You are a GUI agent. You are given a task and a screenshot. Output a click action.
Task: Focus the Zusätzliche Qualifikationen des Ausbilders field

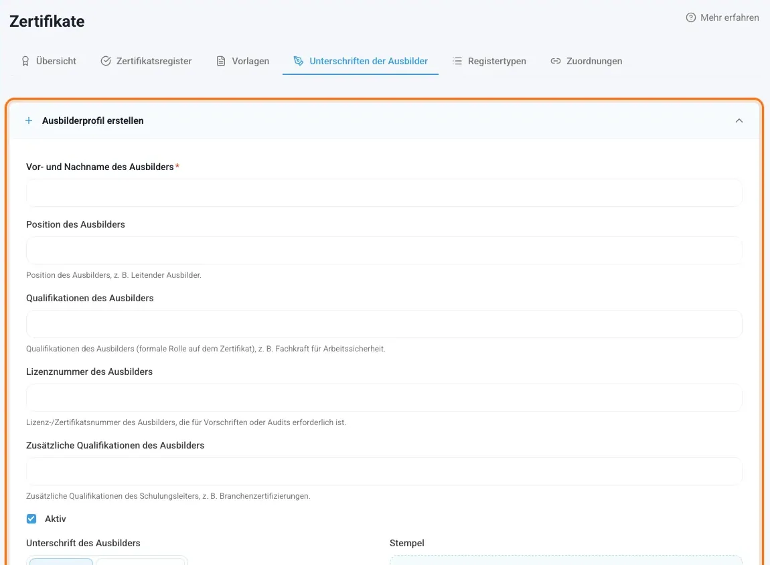point(384,471)
